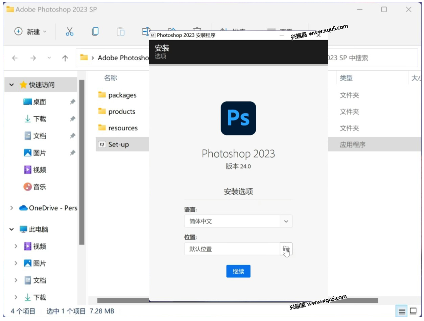Open the 语言 dropdown showing 简体中文
The height and width of the screenshot is (321, 424).
coord(238,221)
